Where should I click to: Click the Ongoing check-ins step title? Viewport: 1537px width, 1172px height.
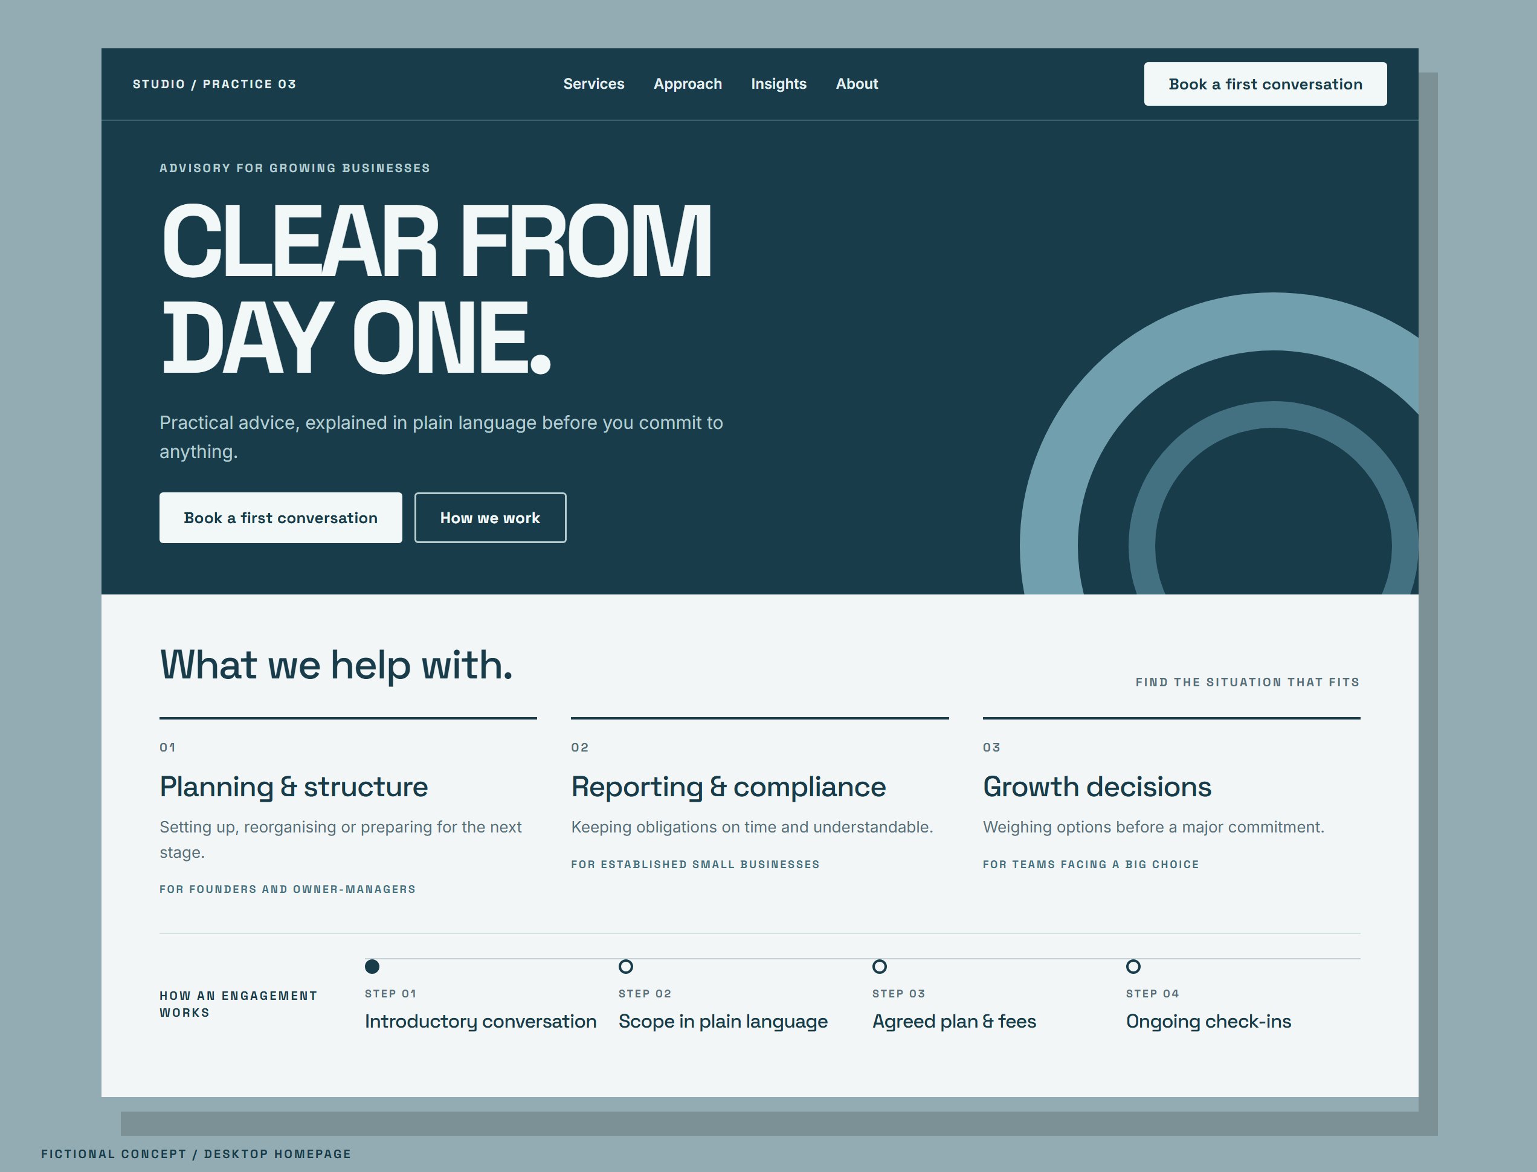(1208, 1022)
